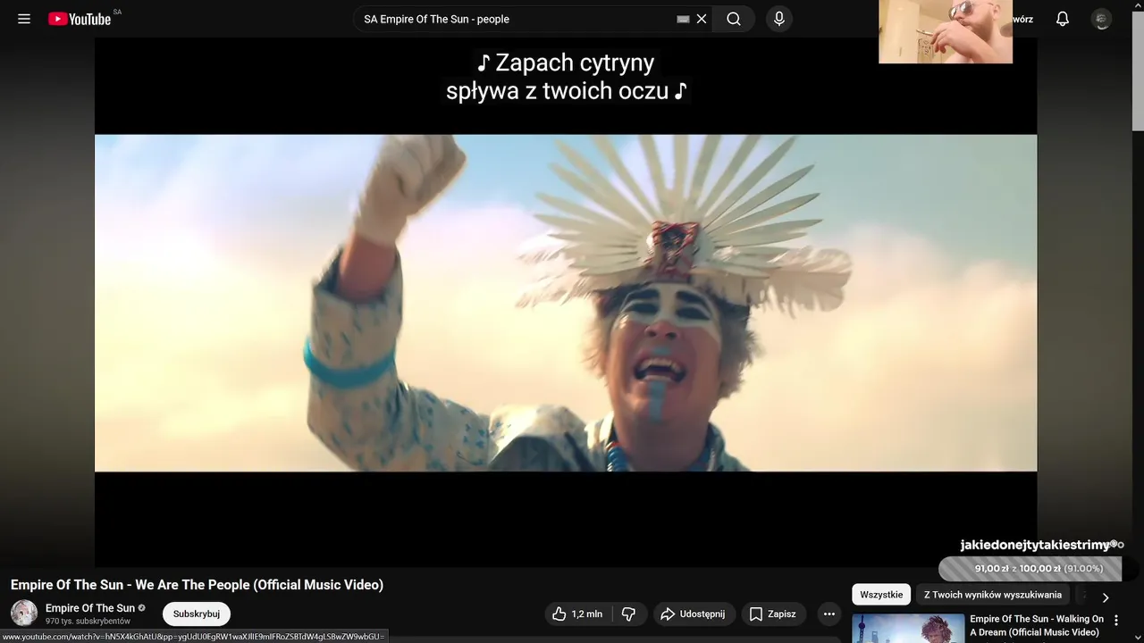Viewport: 1144px width, 643px height.
Task: Focus the search box with Empire query
Action: pos(517,19)
